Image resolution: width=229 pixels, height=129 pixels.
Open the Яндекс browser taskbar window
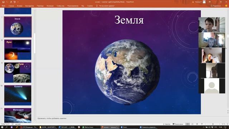coord(29,127)
